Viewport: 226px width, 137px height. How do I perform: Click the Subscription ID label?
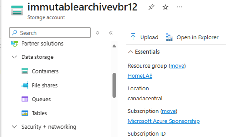[147, 134]
